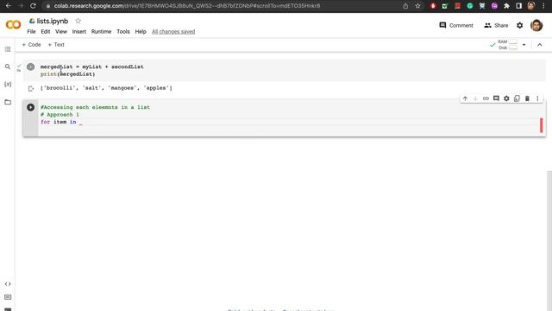View RAM and Disk resource indicator
This screenshot has width=552, height=311.
pos(508,45)
